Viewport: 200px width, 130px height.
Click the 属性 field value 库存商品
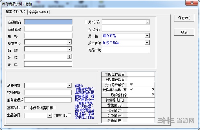point(109,36)
